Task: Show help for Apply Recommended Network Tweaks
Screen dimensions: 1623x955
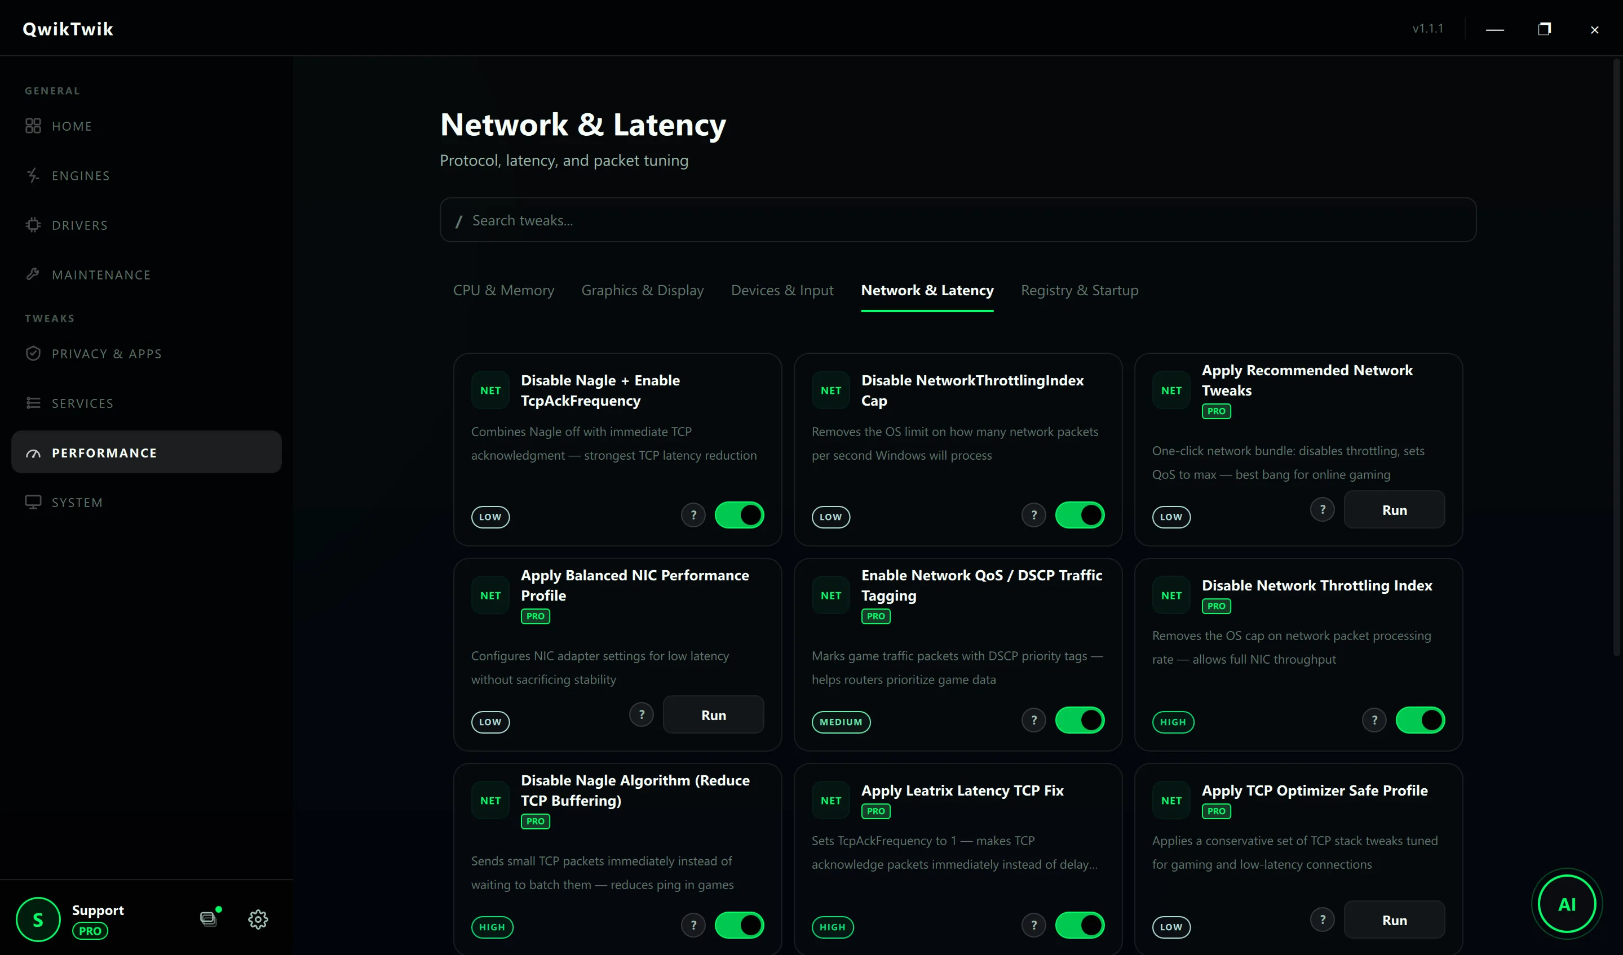Action: pos(1322,510)
